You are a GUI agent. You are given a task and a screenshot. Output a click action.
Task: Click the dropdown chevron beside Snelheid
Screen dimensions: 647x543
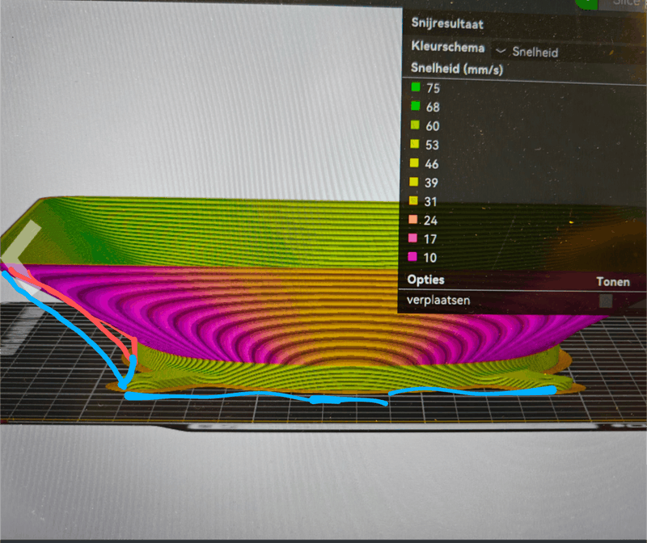501,51
